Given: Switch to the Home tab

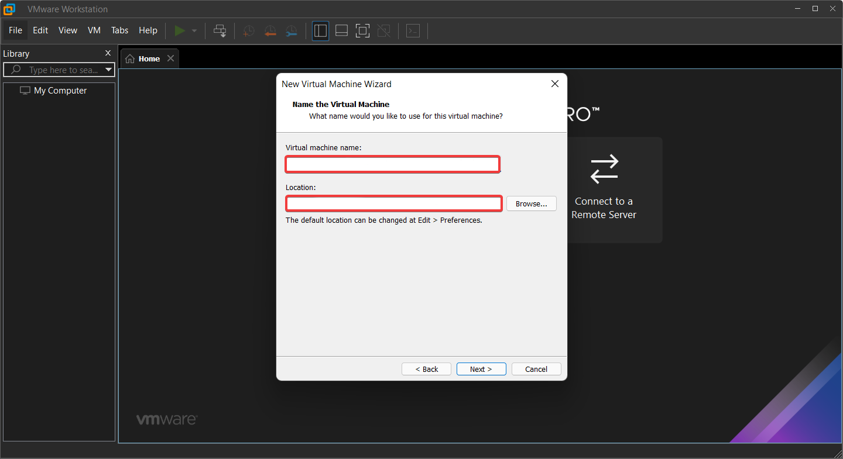Looking at the screenshot, I should coord(149,58).
